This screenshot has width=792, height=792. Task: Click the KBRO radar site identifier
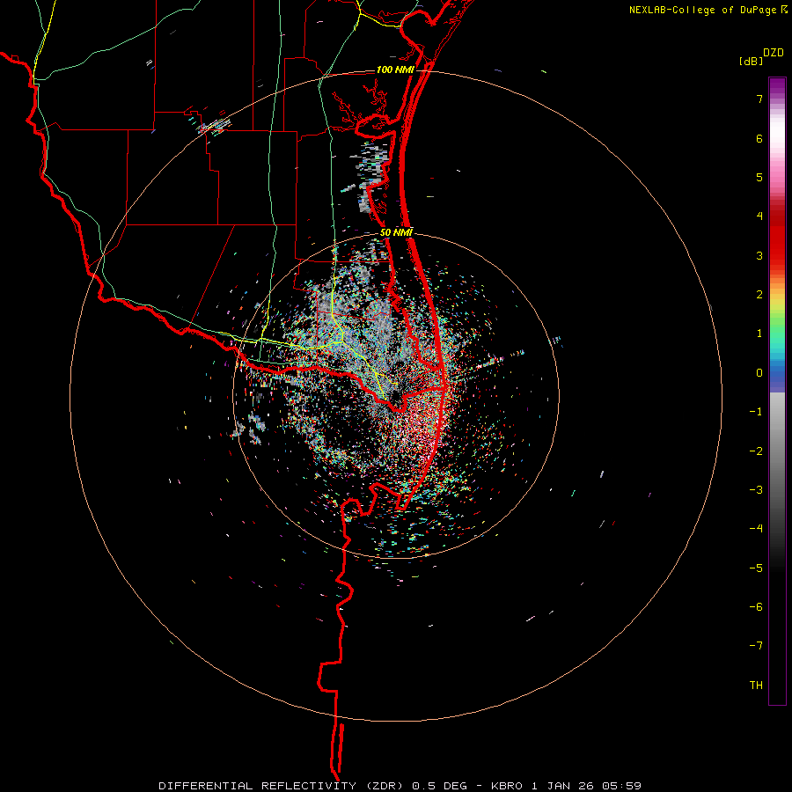click(x=508, y=786)
